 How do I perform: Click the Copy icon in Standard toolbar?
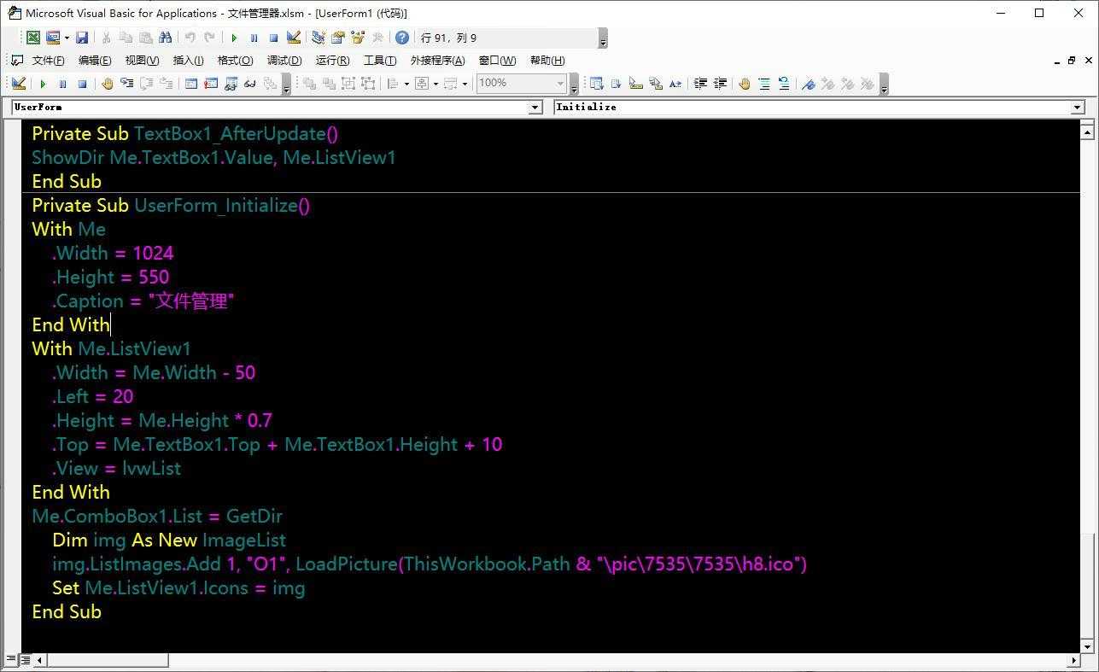pyautogui.click(x=126, y=38)
